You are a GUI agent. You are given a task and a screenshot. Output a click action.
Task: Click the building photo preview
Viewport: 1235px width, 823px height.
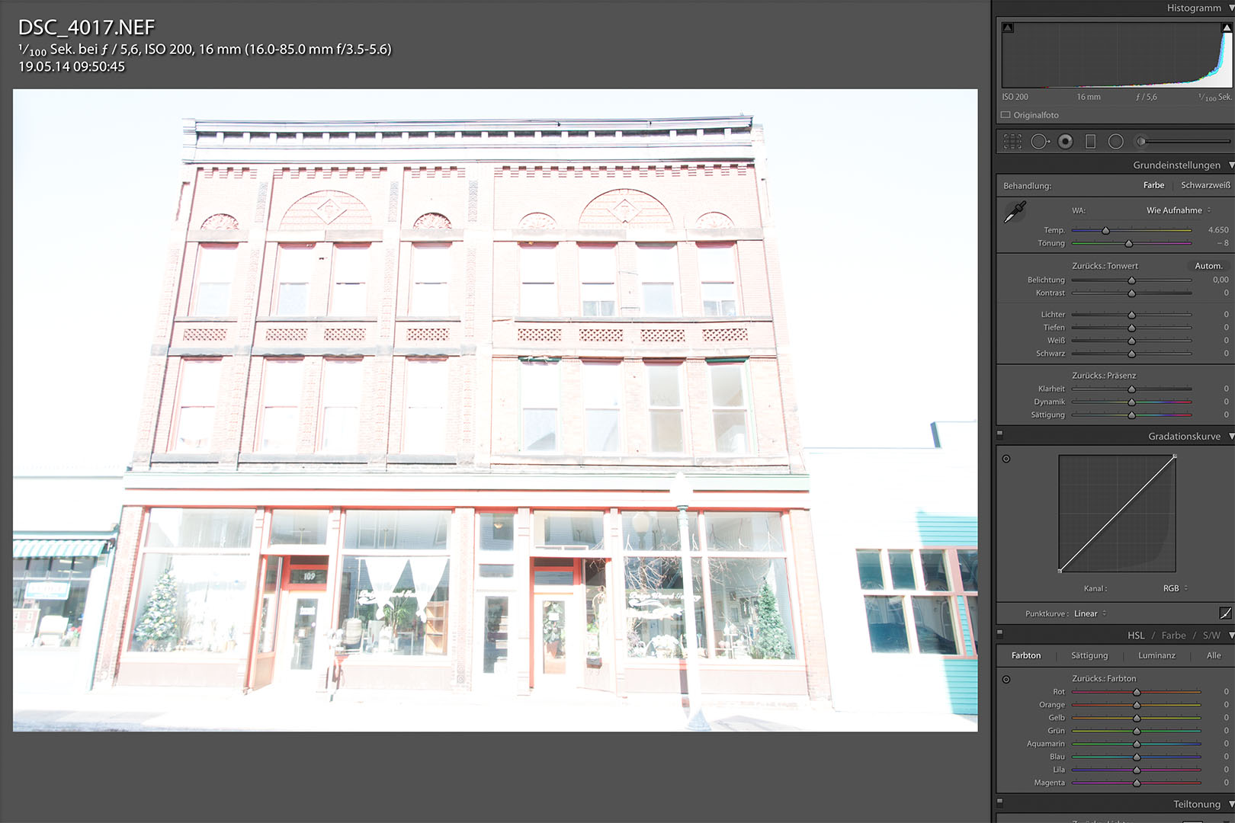(x=495, y=410)
